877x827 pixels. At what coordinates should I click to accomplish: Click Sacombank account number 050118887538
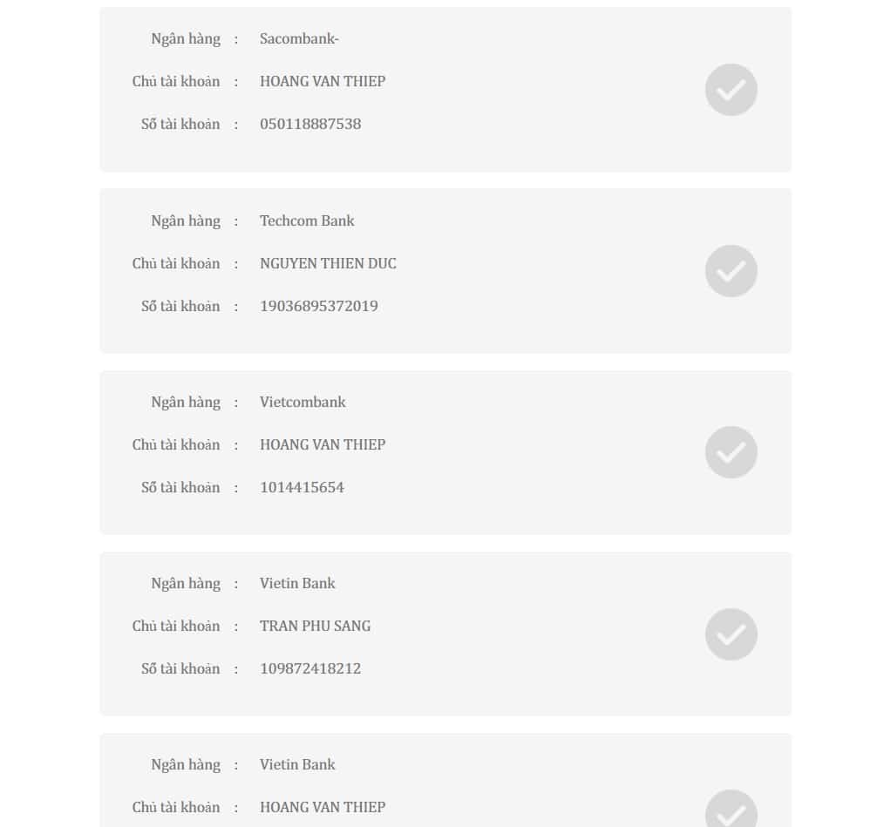pos(310,124)
